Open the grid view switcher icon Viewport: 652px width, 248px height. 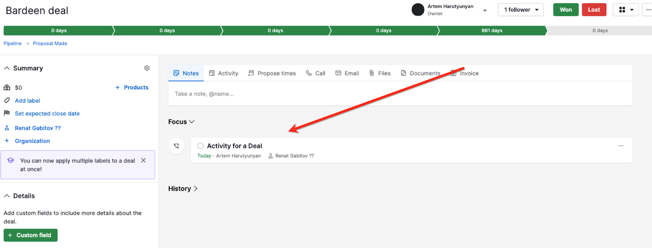pyautogui.click(x=626, y=10)
